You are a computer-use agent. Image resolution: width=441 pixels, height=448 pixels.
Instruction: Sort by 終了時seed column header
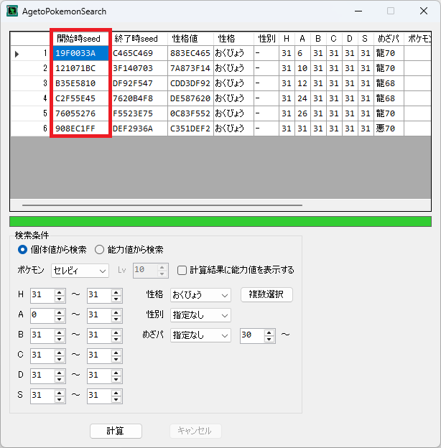tap(139, 39)
